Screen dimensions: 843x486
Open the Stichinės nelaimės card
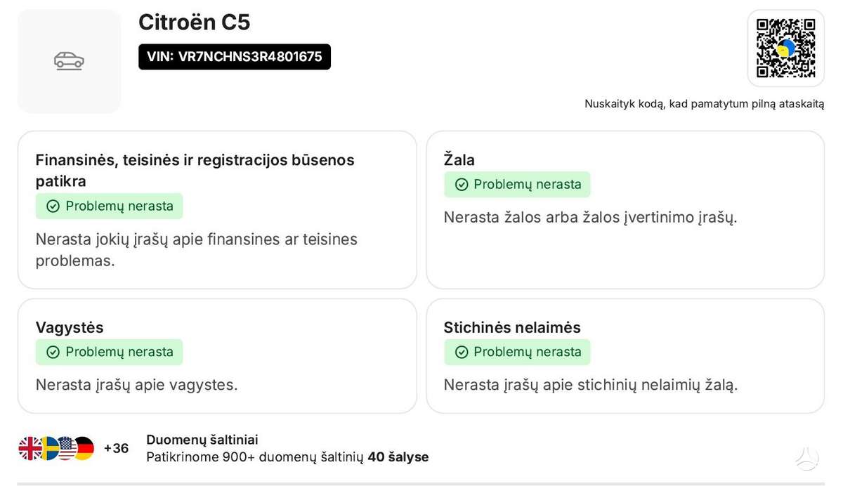coord(625,356)
